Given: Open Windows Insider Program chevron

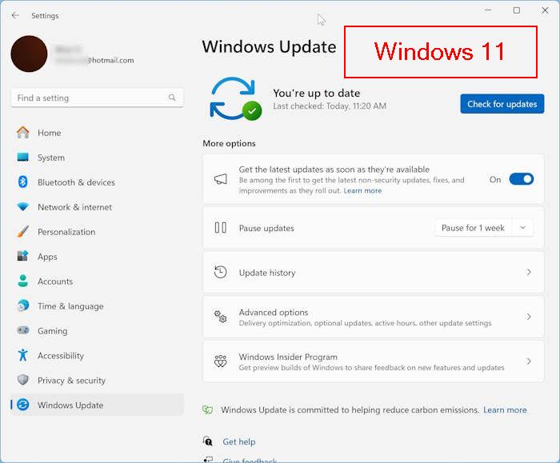Looking at the screenshot, I should tap(529, 361).
